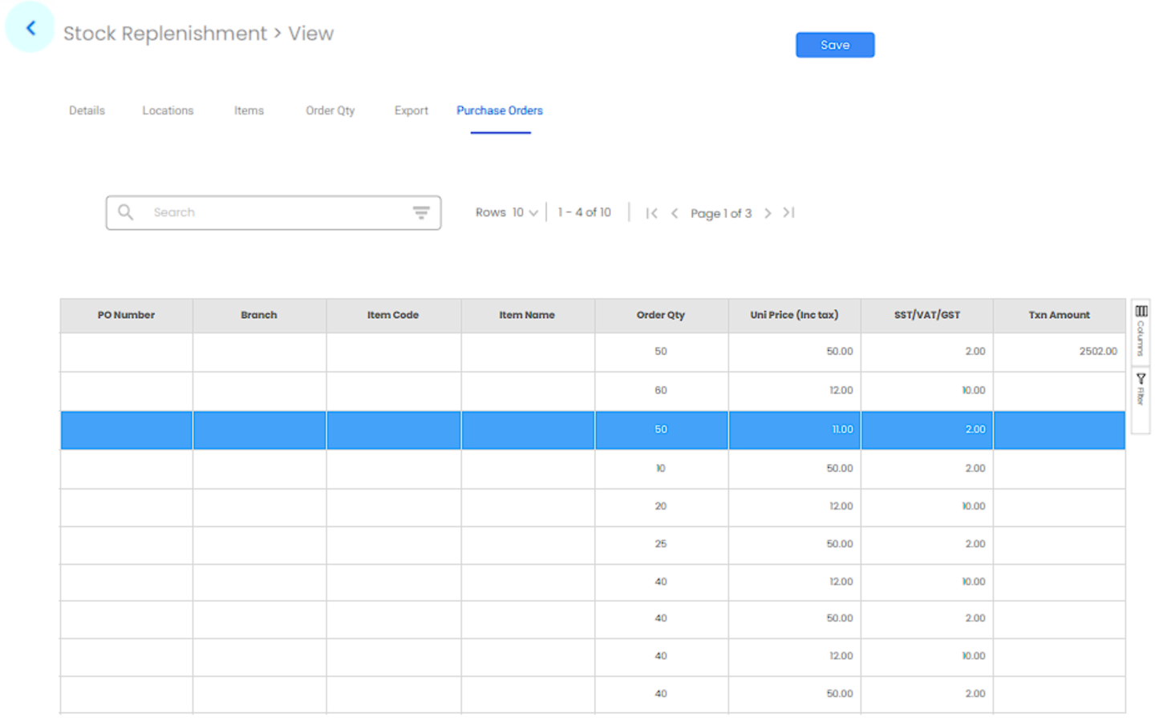The height and width of the screenshot is (721, 1155).
Task: Jump to the last page
Action: click(789, 213)
